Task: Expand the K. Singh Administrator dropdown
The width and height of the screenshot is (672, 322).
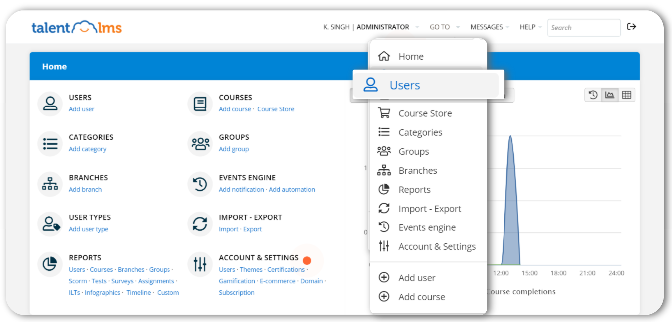Action: pos(371,27)
